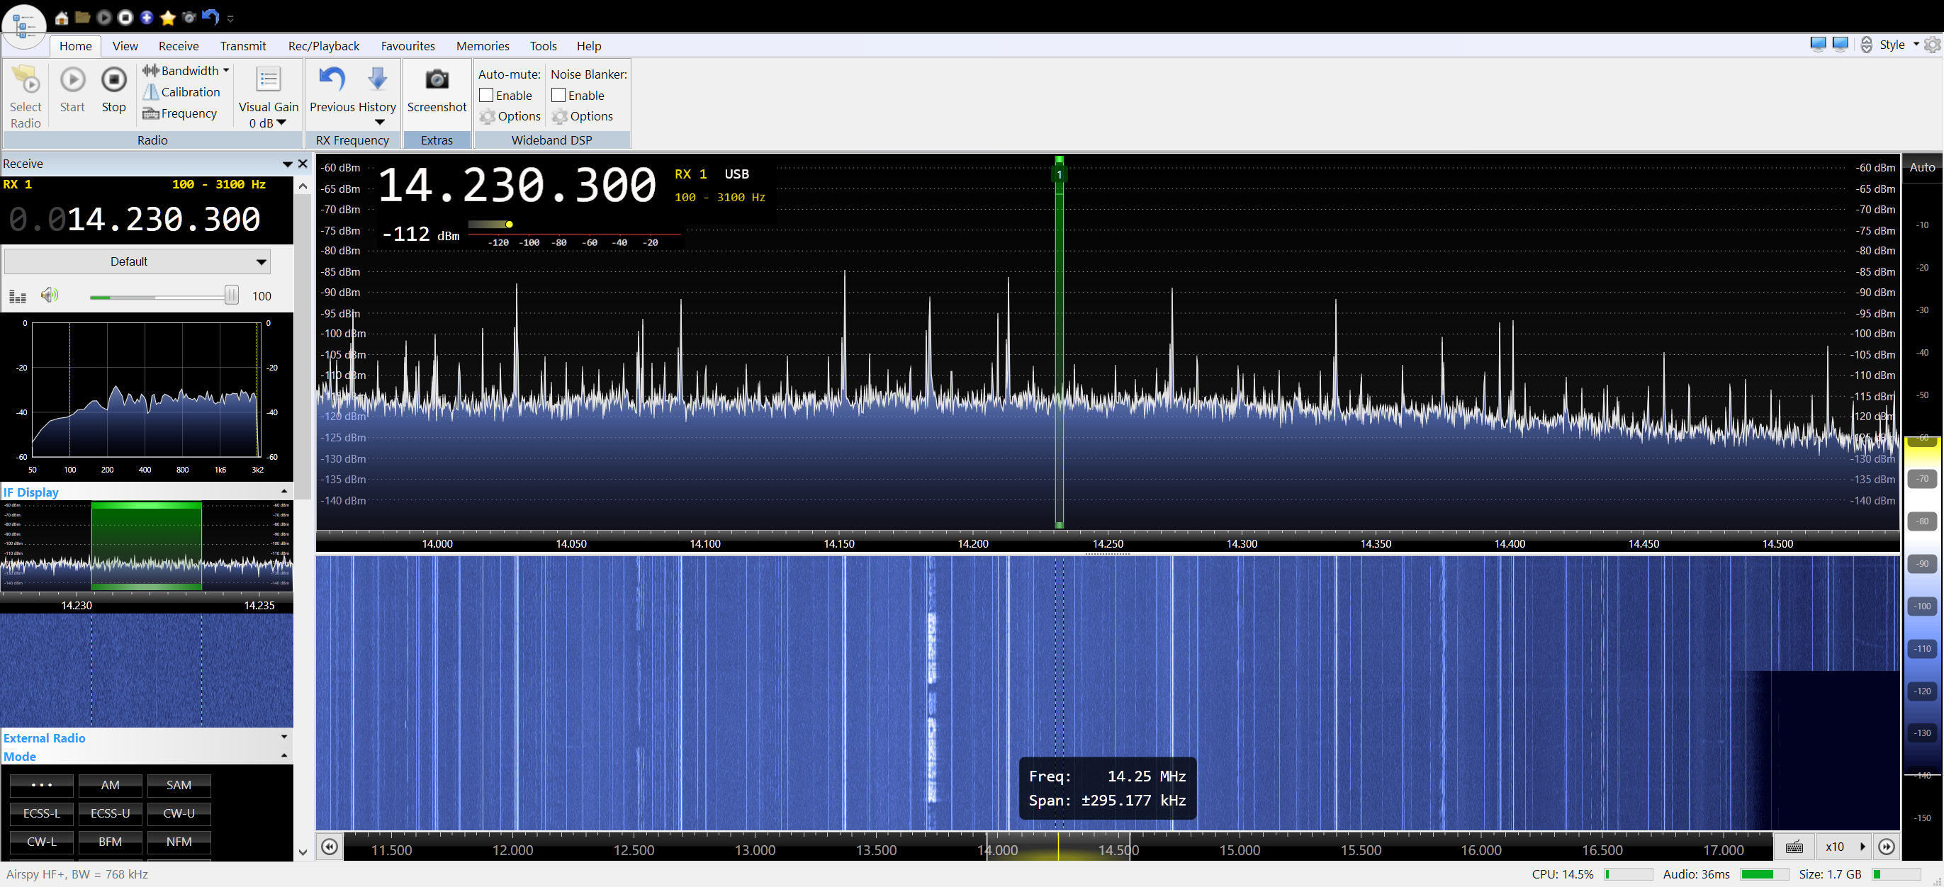Step the waterfall band right
This screenshot has width=1944, height=887.
tap(1886, 847)
